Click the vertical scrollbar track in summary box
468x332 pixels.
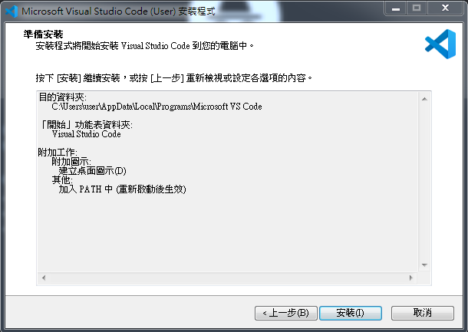(x=424, y=182)
